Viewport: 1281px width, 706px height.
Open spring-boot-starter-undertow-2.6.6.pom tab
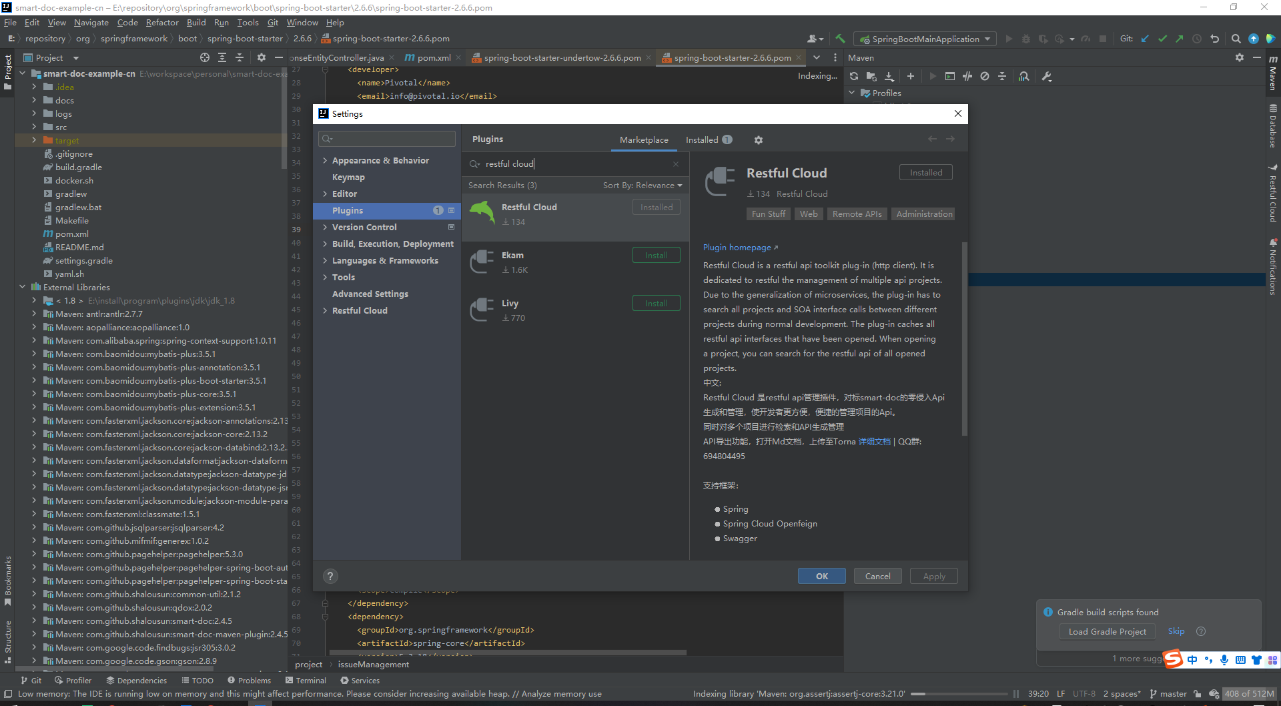click(562, 57)
